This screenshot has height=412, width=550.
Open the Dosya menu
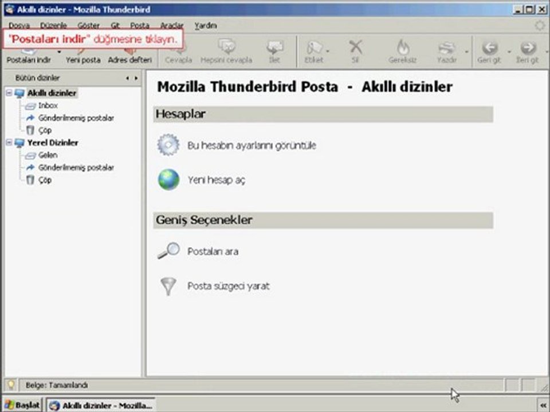click(19, 26)
